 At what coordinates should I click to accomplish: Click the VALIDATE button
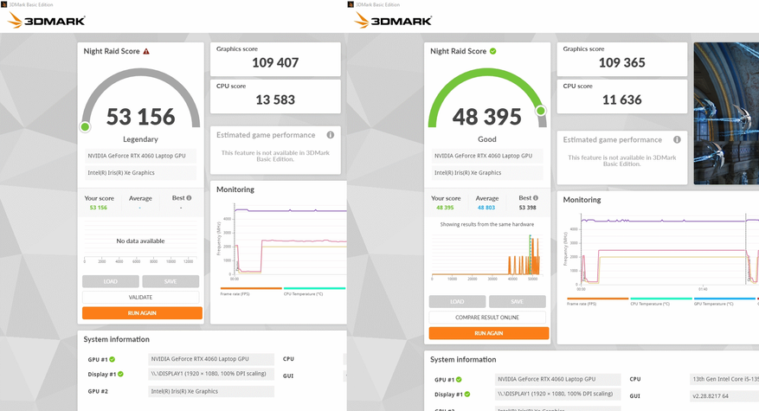[x=140, y=298]
